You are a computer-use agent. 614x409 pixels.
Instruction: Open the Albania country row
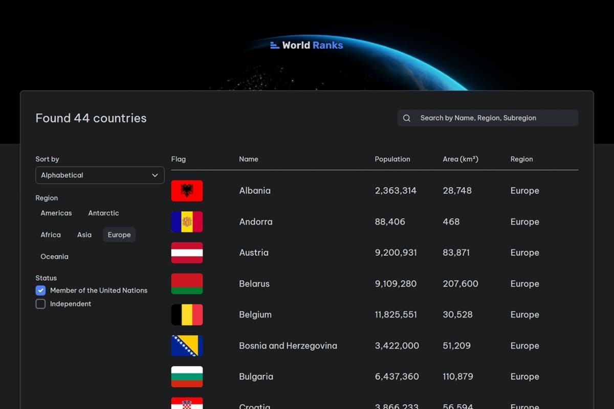(x=375, y=191)
